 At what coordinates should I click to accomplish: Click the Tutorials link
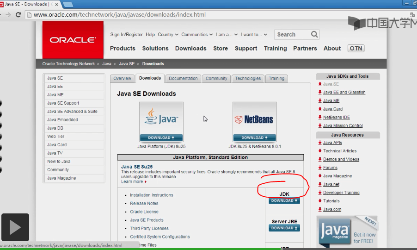[331, 201]
